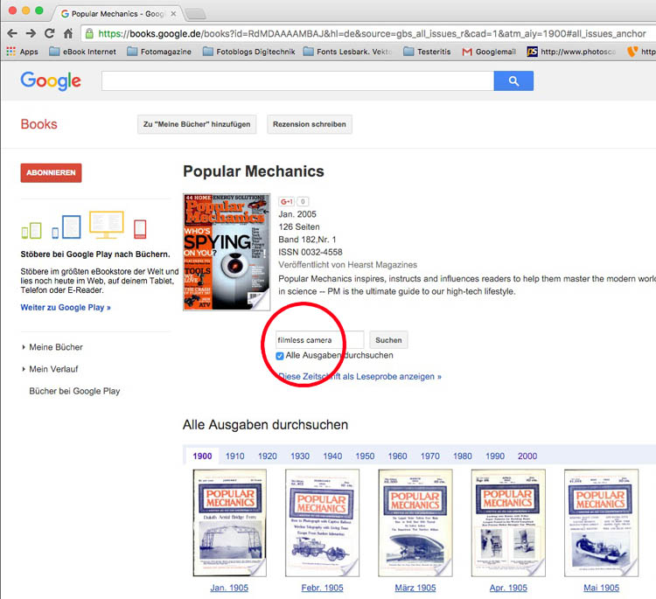Viewport: 656px width, 599px height.
Task: Expand the Meine Bücher section
Action: click(52, 347)
